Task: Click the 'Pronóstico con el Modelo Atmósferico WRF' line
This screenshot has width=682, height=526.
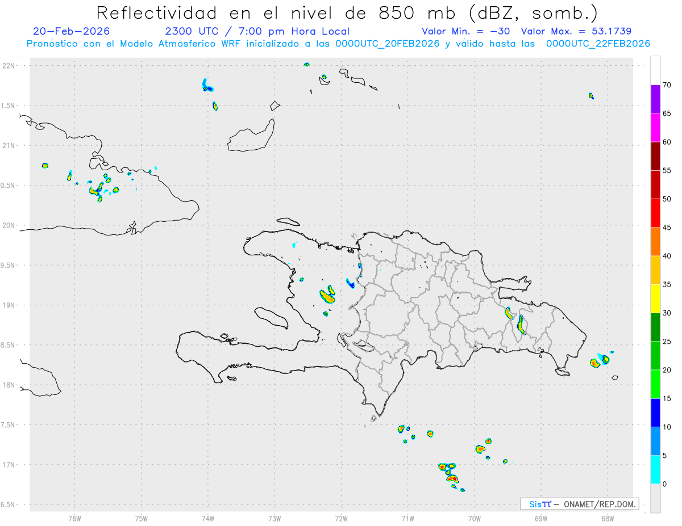Action: 339,44
